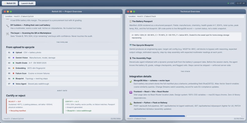The width and height of the screenshot is (247, 123).
Task: Maximize the Project Overview window with green button
Action: 11,12
